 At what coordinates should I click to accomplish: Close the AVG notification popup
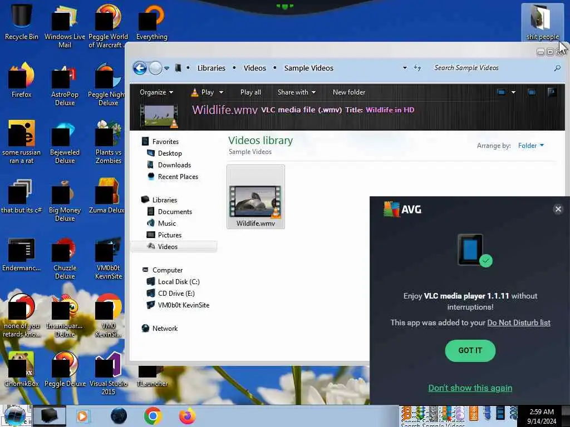558,209
